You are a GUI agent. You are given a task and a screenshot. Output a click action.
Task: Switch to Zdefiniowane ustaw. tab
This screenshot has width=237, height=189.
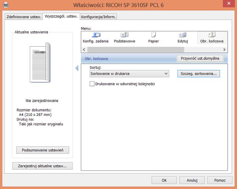[x=24, y=17]
